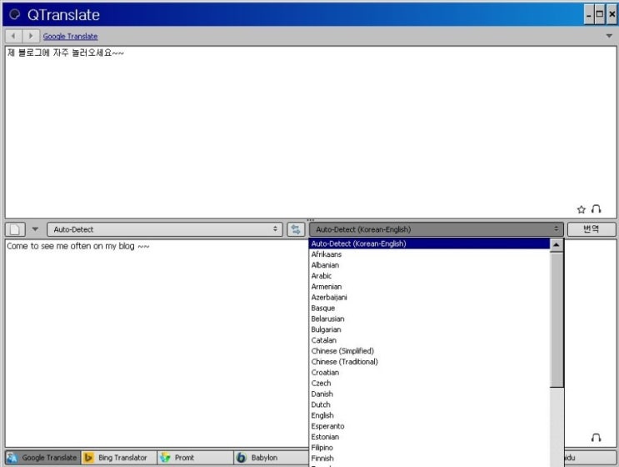Select English from the language list
Screen dimensions: 619x467
coord(429,415)
